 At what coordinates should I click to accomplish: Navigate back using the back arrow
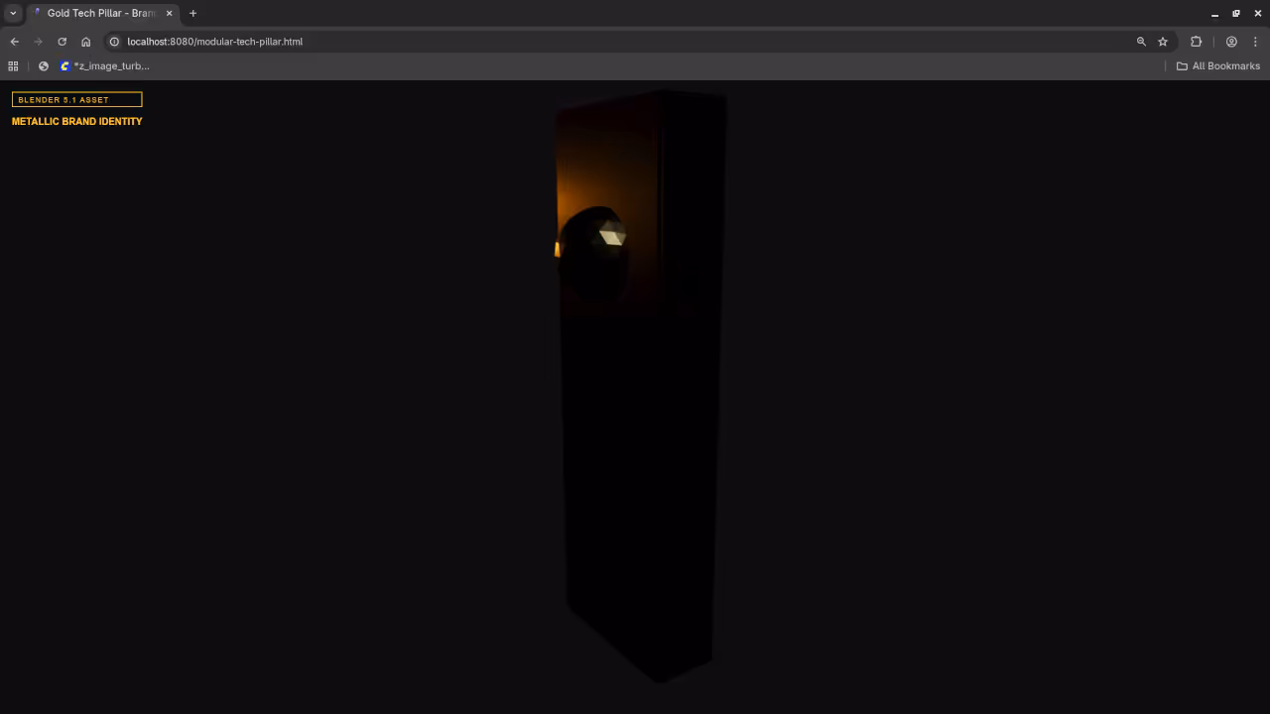pyautogui.click(x=14, y=42)
